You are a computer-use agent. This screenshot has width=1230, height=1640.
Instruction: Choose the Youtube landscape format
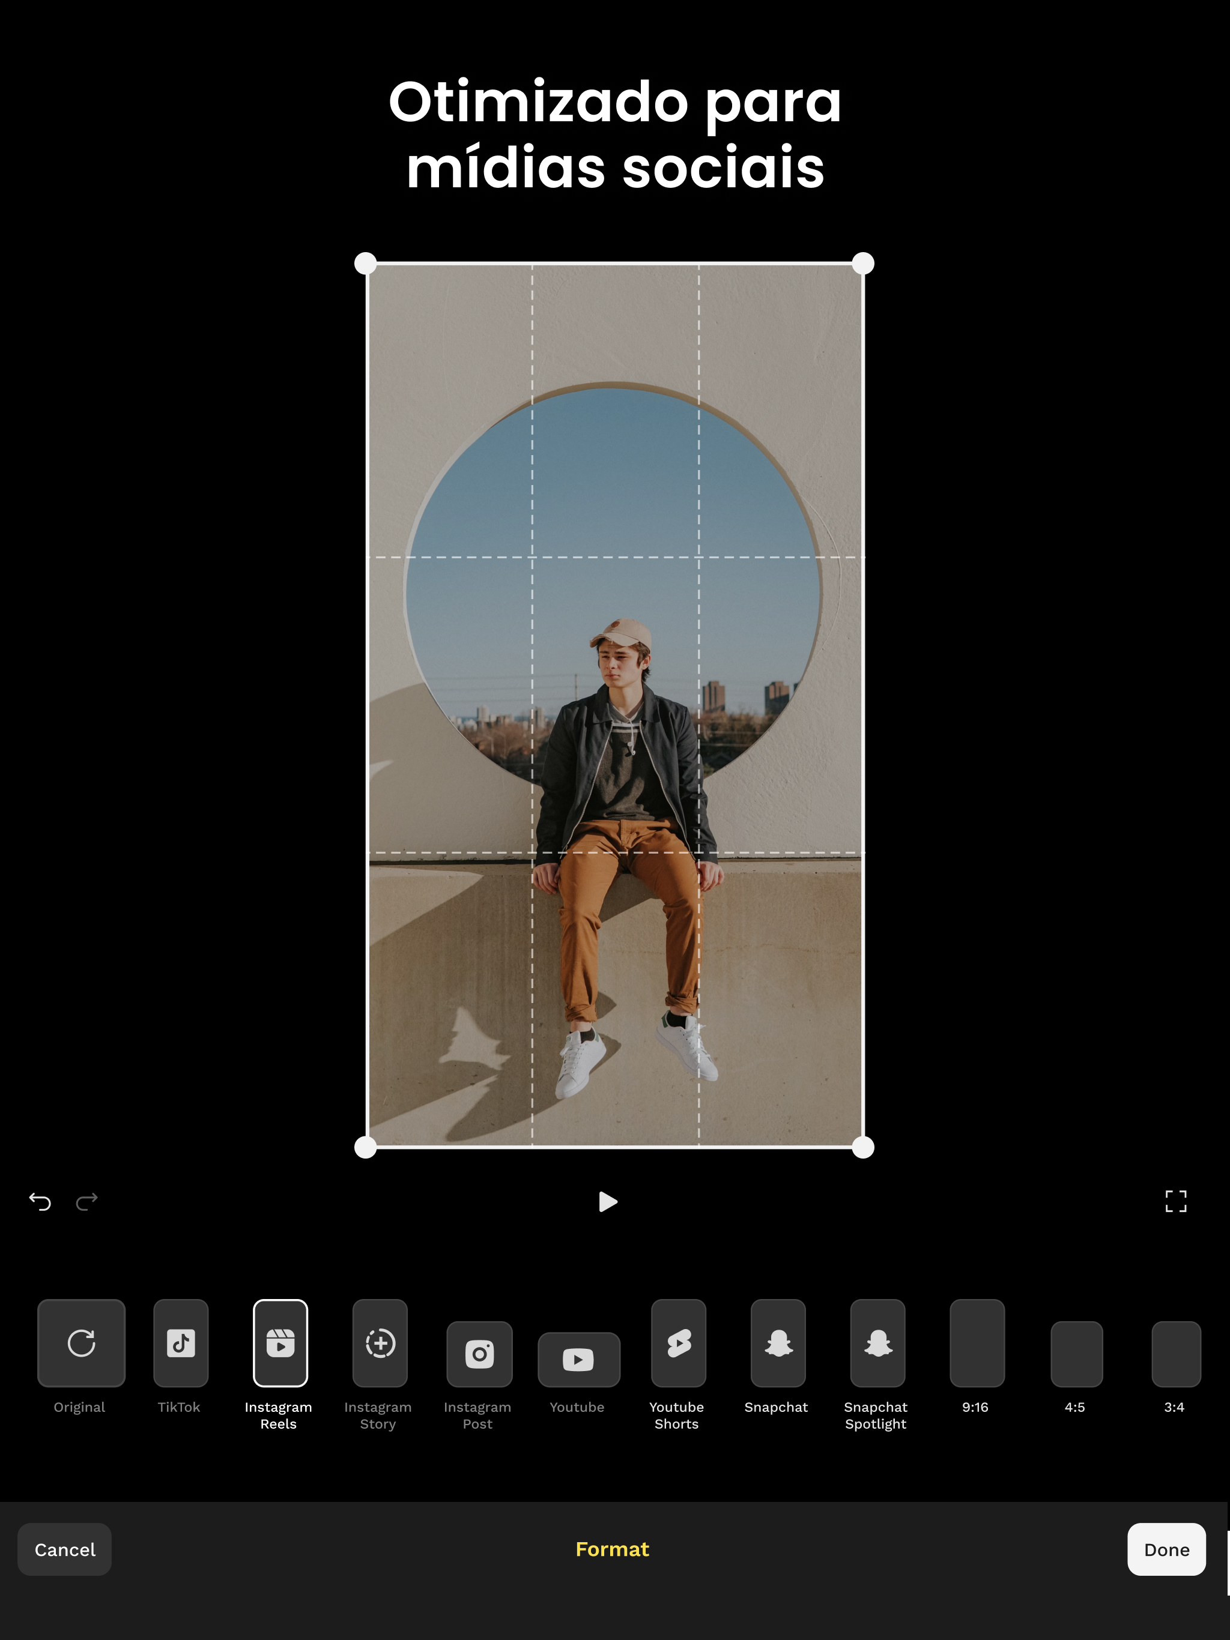point(578,1359)
